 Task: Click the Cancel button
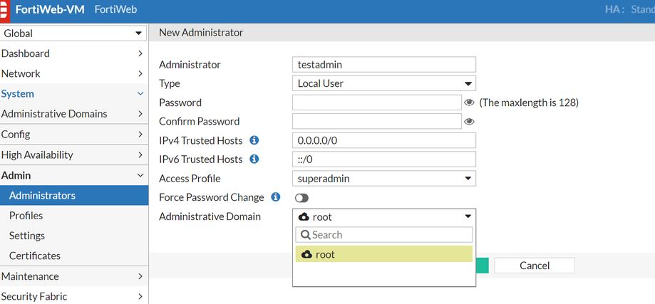coord(534,266)
